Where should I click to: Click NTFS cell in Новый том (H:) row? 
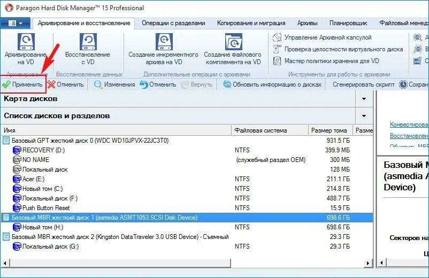tap(242, 227)
